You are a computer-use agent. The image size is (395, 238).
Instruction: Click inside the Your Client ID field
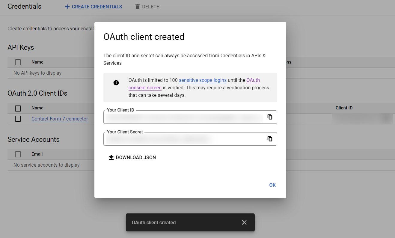coord(180,117)
